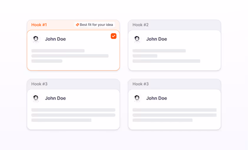Click the 'Hook #1' header label

click(39, 25)
